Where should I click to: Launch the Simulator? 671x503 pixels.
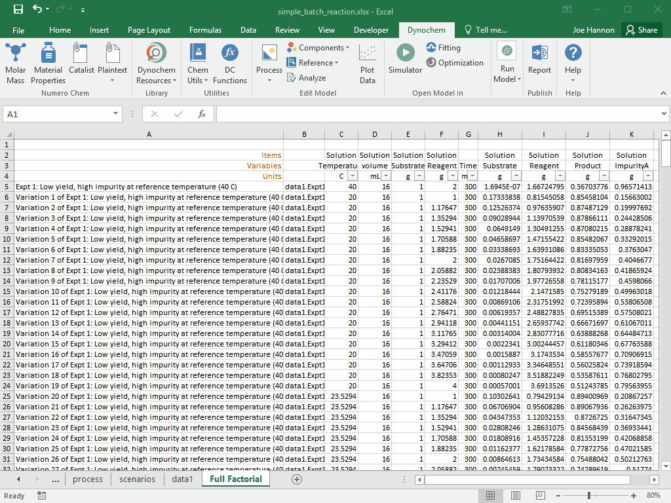point(405,59)
